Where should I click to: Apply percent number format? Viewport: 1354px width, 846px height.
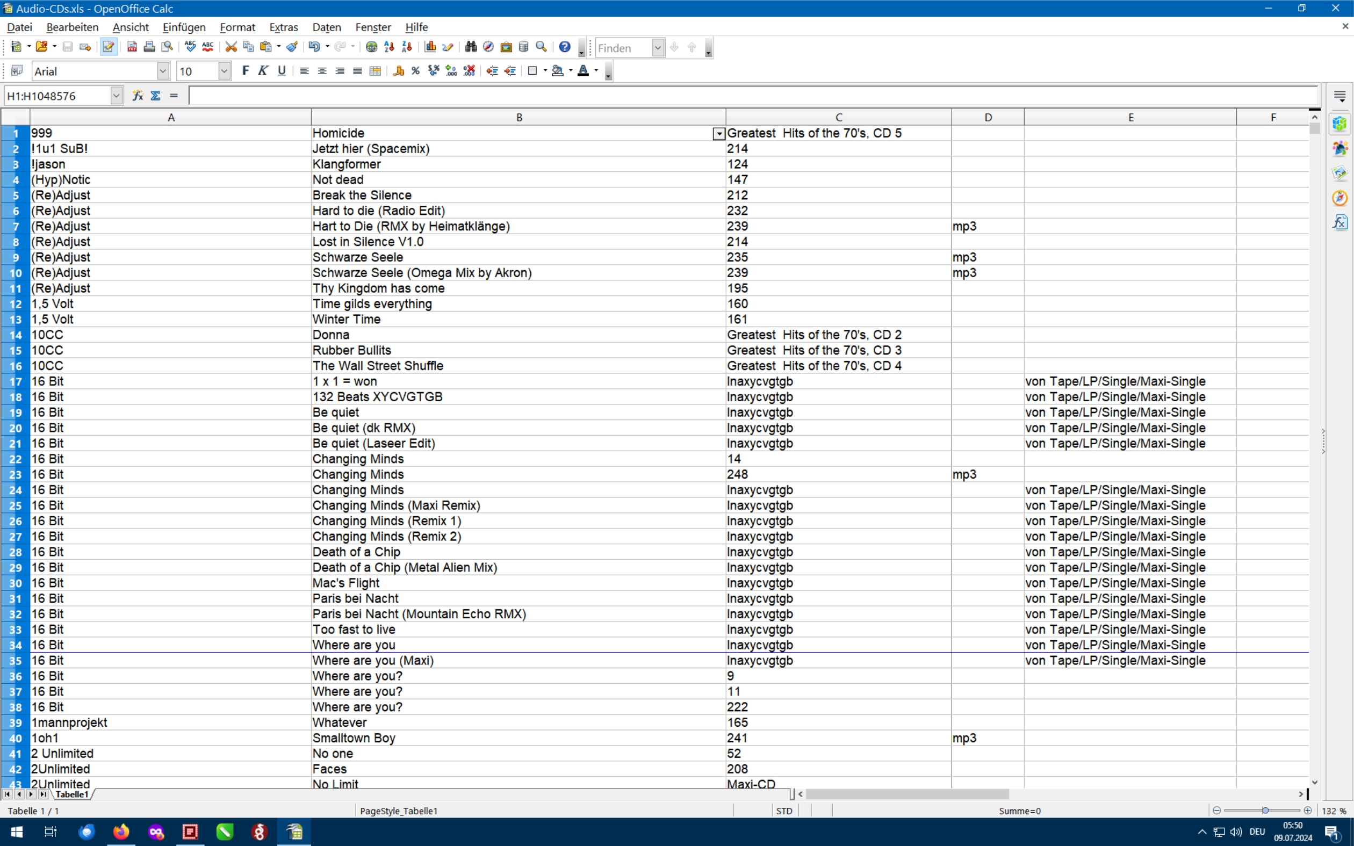[x=416, y=71]
